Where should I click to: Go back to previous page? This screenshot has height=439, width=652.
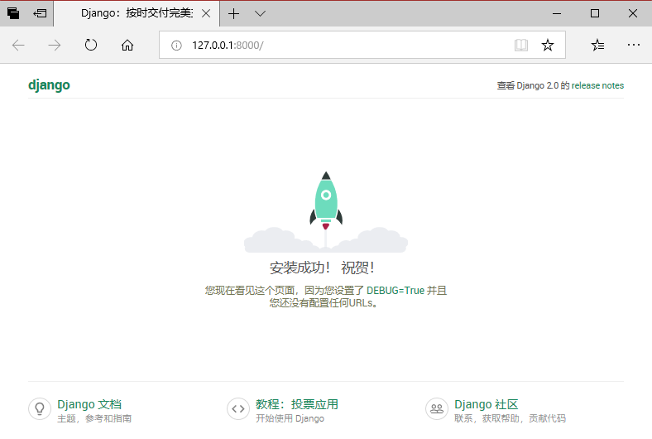tap(18, 45)
